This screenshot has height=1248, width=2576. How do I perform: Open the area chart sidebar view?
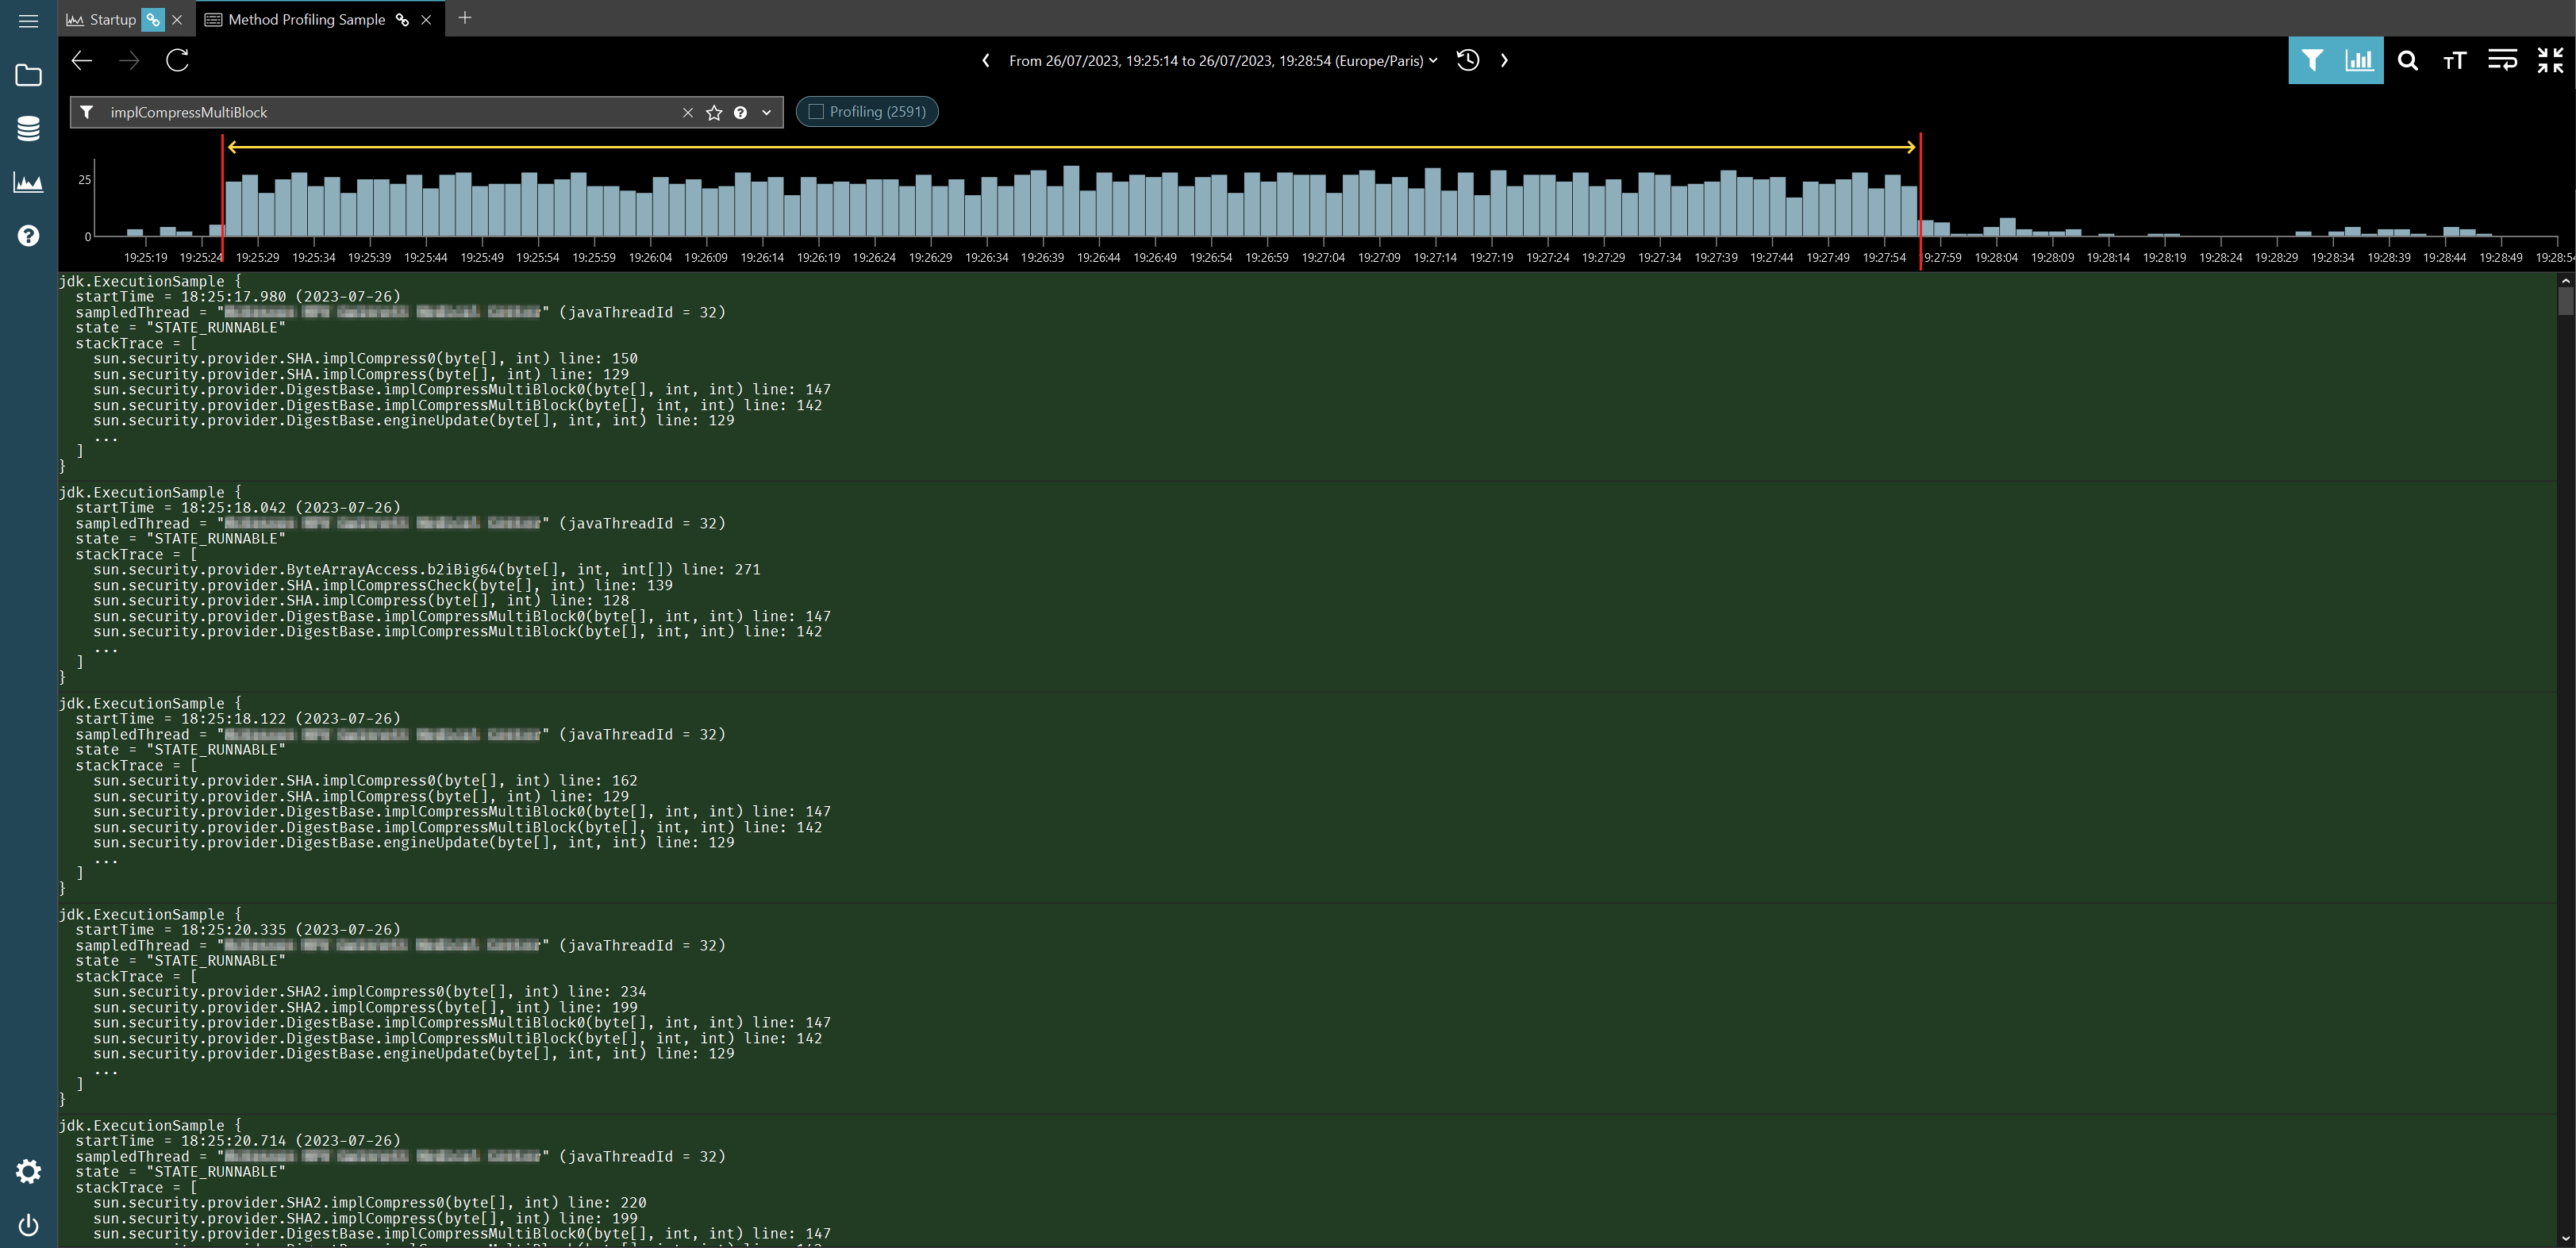(x=28, y=182)
